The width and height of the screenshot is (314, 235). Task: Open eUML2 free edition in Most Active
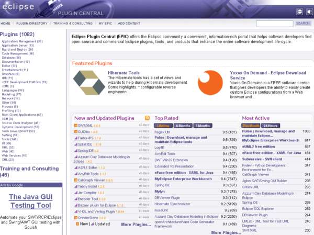[x=259, y=147]
